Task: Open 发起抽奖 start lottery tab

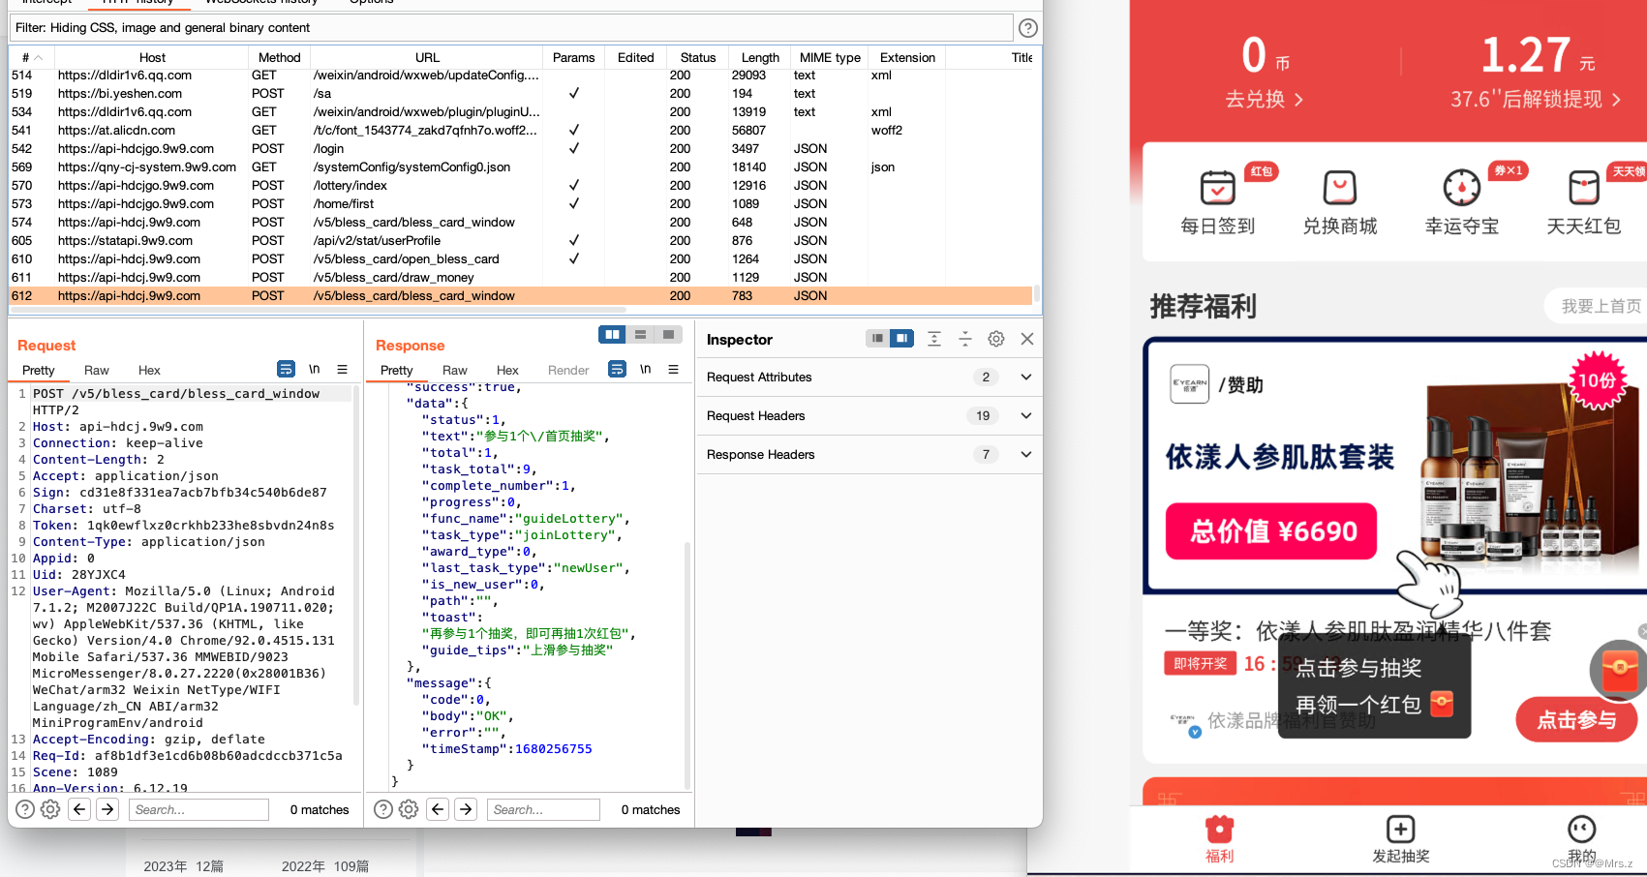Action: (1400, 839)
